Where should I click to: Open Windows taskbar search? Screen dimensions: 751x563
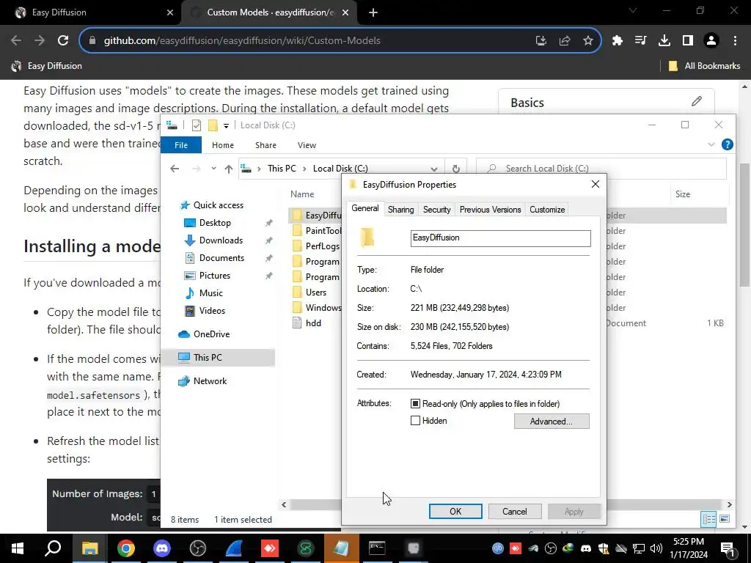53,548
